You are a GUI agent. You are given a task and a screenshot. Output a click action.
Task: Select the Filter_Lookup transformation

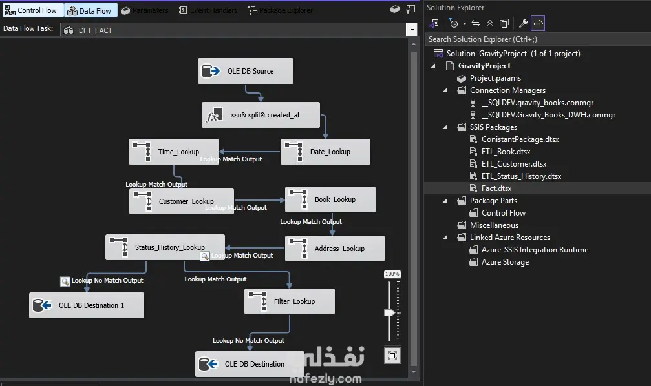[x=290, y=301]
